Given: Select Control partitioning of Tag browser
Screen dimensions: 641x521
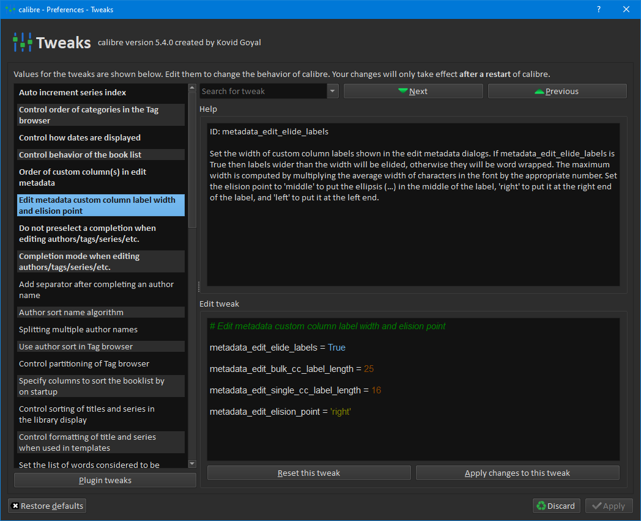Looking at the screenshot, I should tap(101, 363).
